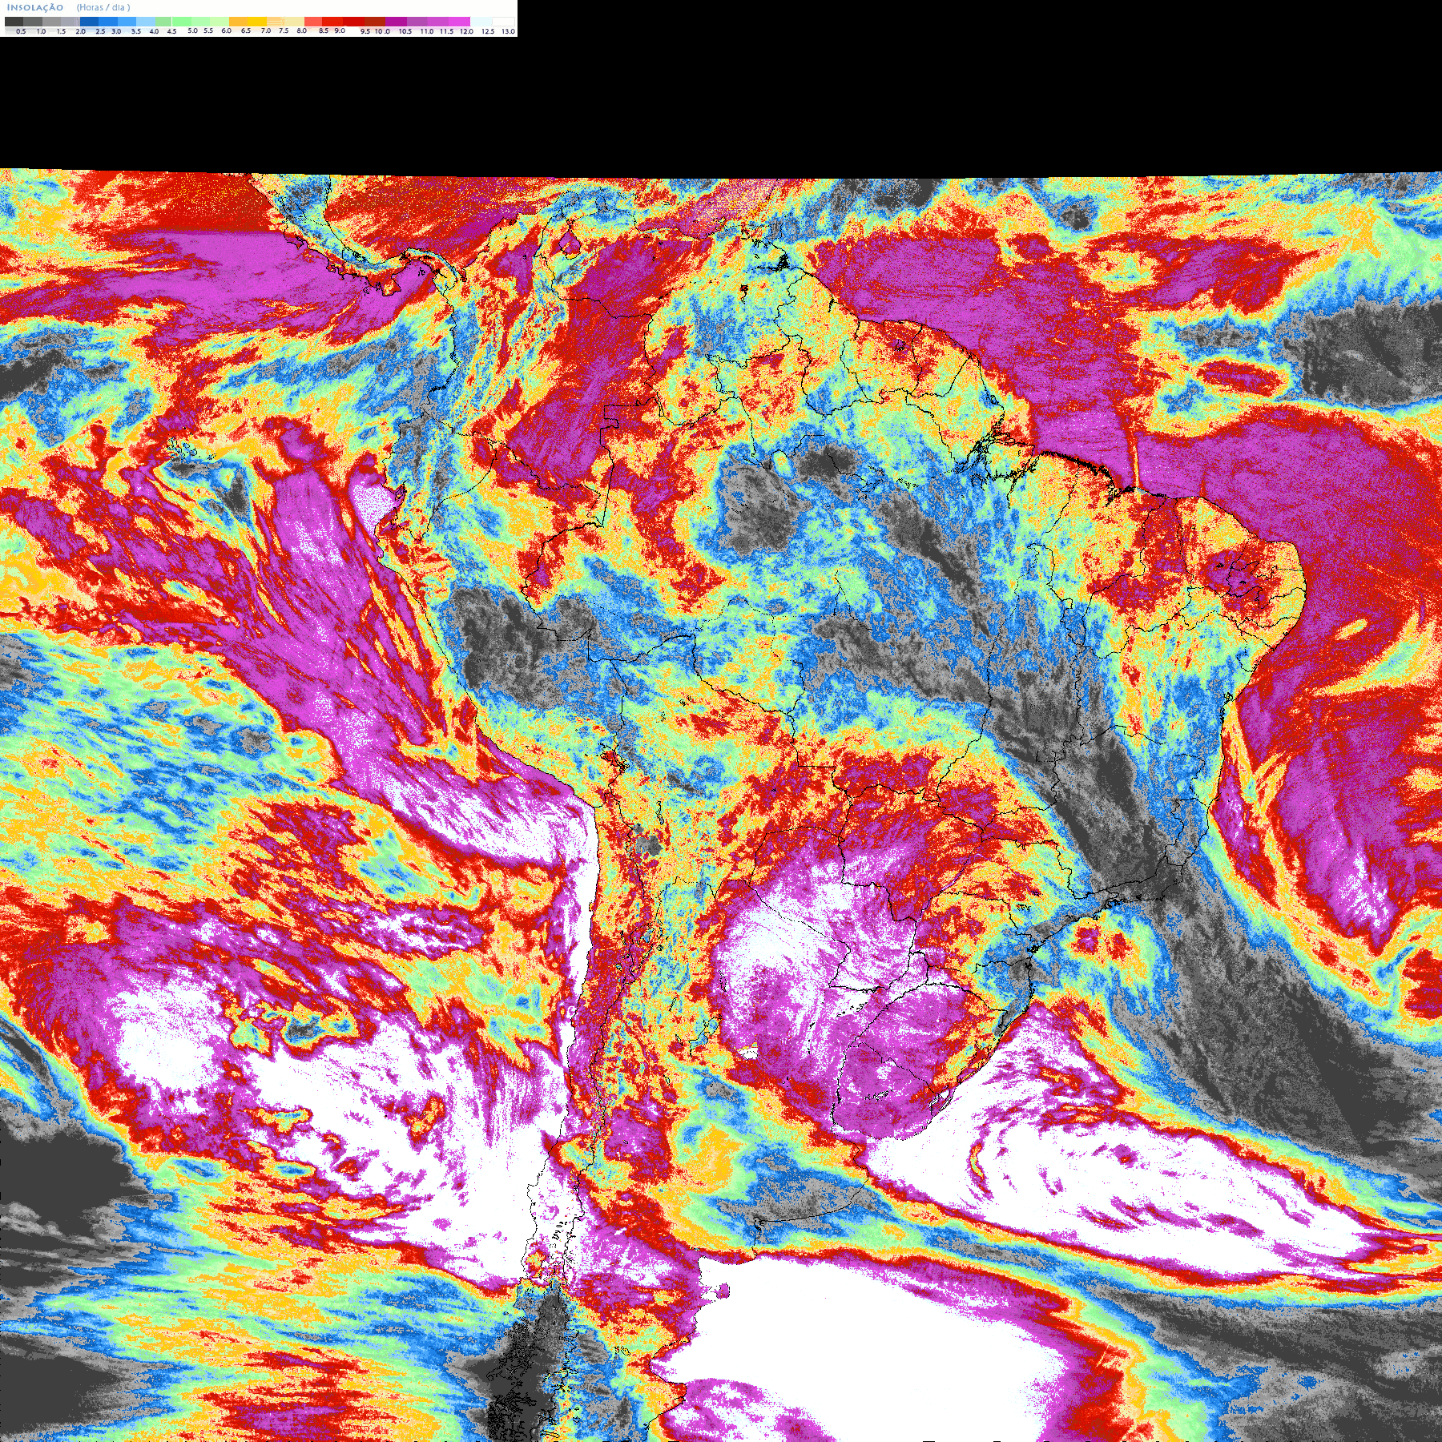This screenshot has width=1442, height=1442.
Task: Click the '10.5' legend value
Action: click(405, 31)
